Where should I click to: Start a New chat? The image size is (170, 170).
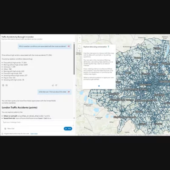click(x=9, y=128)
